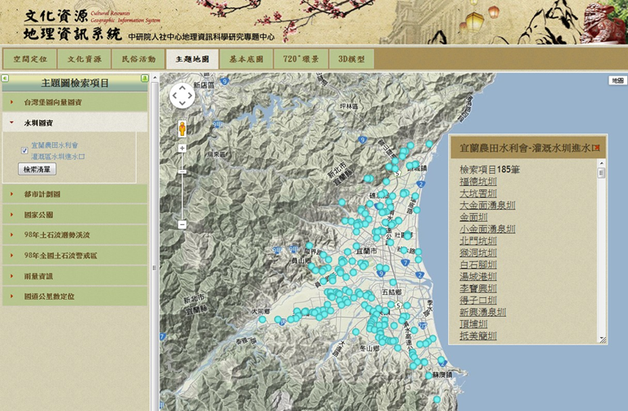Zoom out with the minus button
Image resolution: width=628 pixels, height=411 pixels.
point(182,224)
